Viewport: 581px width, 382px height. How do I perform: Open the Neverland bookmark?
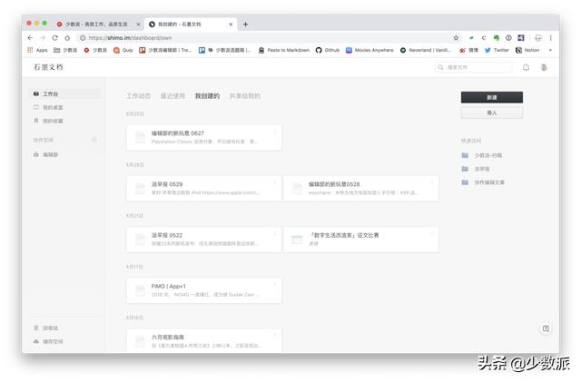(x=426, y=50)
